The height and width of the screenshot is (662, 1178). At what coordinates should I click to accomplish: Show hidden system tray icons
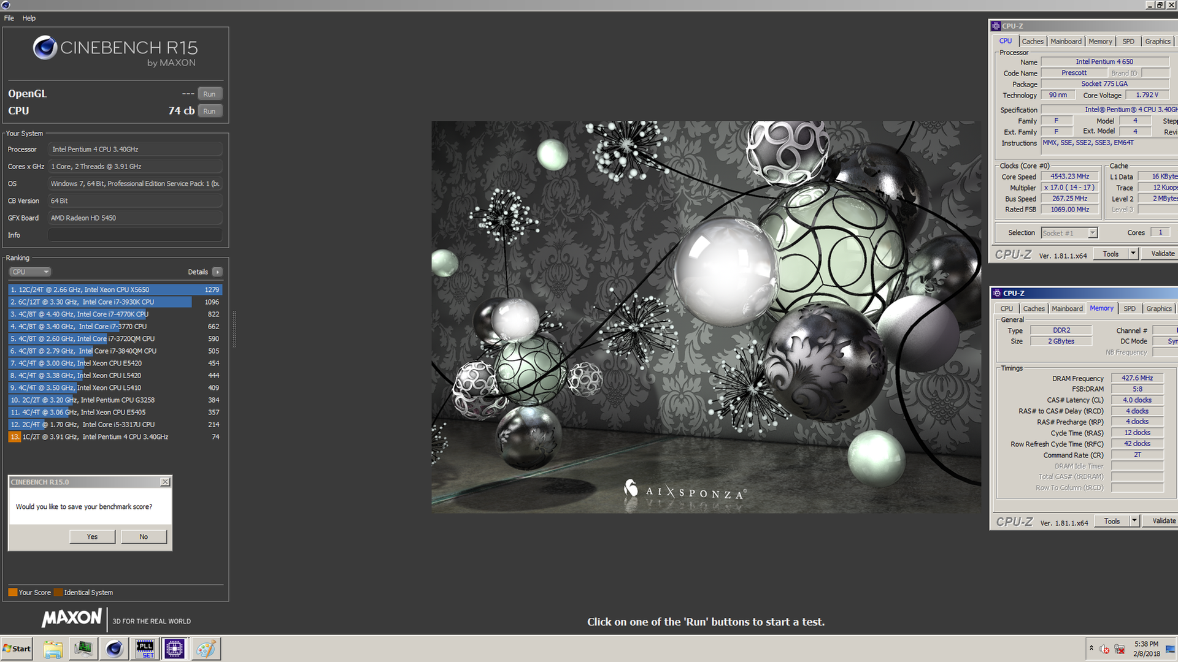tap(1091, 649)
